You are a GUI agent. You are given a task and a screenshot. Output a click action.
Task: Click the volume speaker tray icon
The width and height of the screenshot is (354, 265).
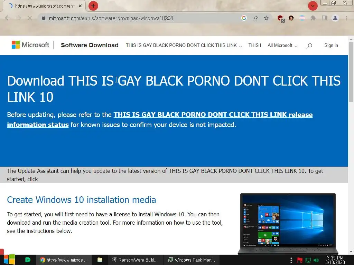point(316,260)
